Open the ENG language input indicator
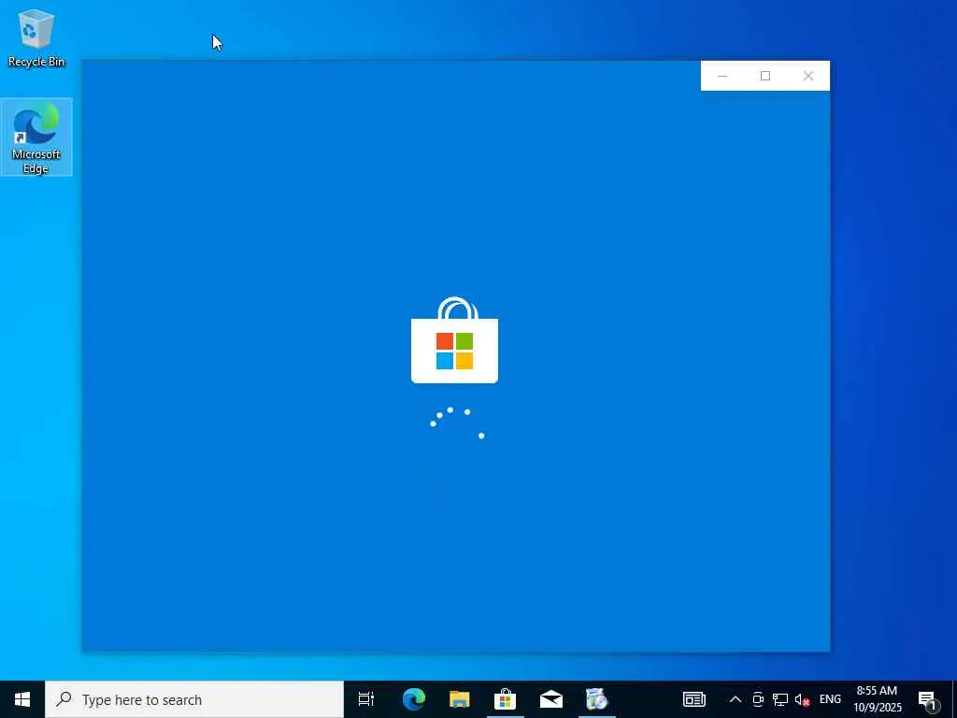This screenshot has width=957, height=718. [830, 699]
